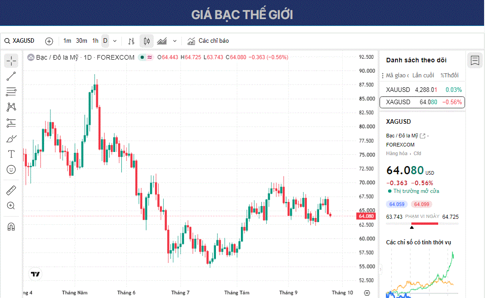Expand the timeframe interval dropdown arrow

coord(115,41)
